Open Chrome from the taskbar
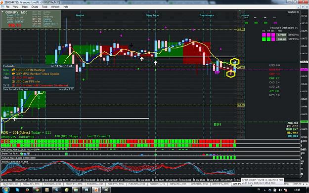Viewport: 309px width, 193px height. coord(37,190)
